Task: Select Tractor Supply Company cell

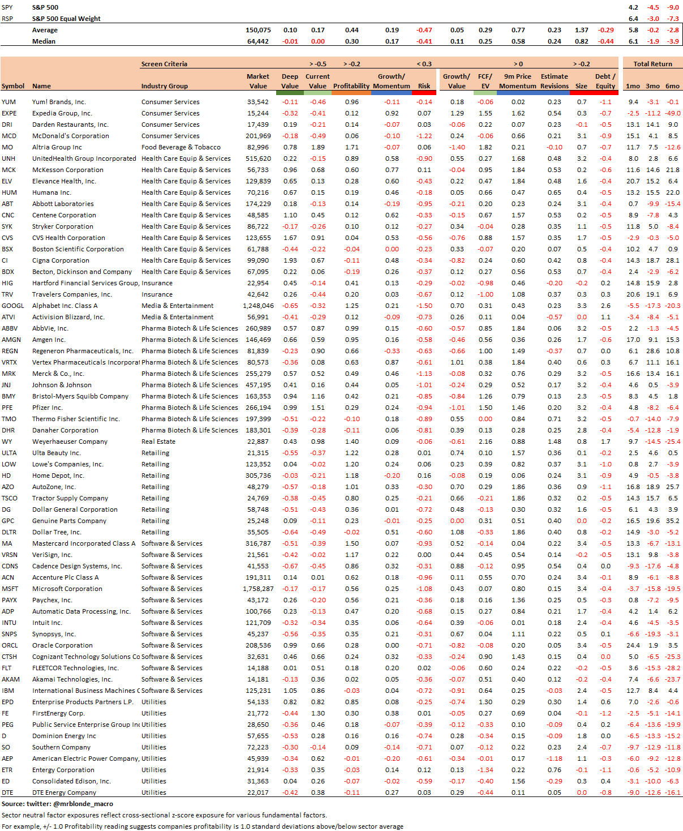Action: coord(70,498)
